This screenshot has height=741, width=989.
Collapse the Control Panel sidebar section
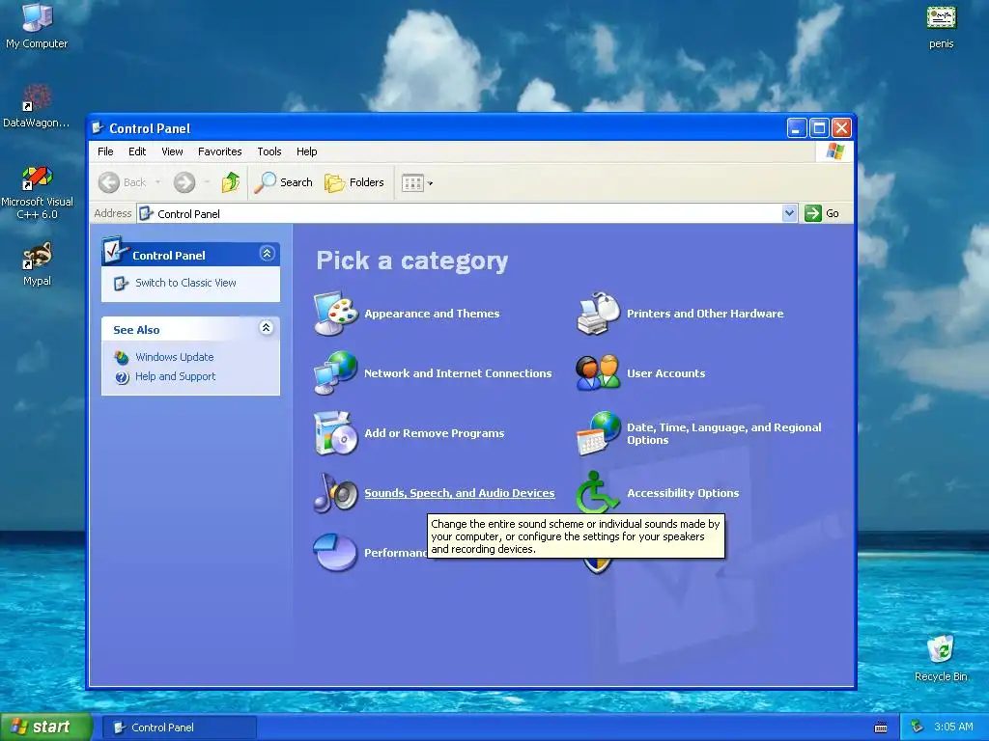coord(267,254)
